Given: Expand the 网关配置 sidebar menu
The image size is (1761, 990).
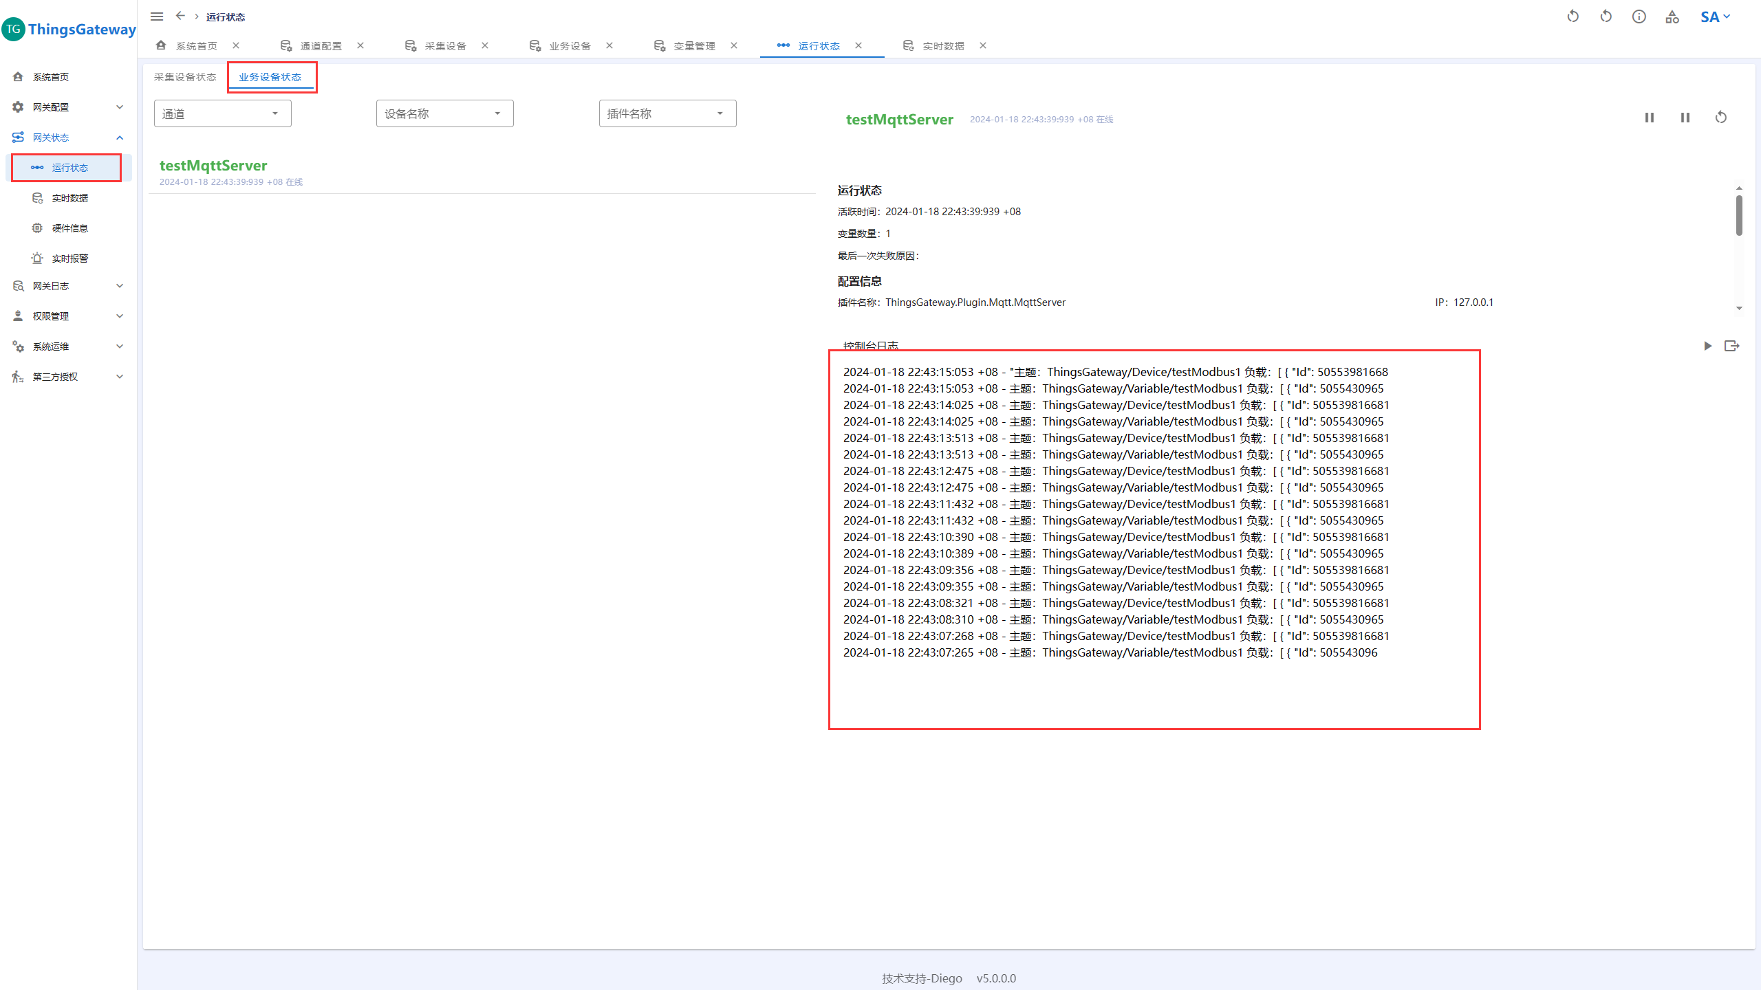Looking at the screenshot, I should click(x=67, y=107).
